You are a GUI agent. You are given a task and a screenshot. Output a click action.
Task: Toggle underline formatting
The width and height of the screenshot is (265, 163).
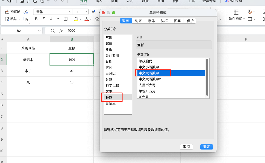click(51, 19)
